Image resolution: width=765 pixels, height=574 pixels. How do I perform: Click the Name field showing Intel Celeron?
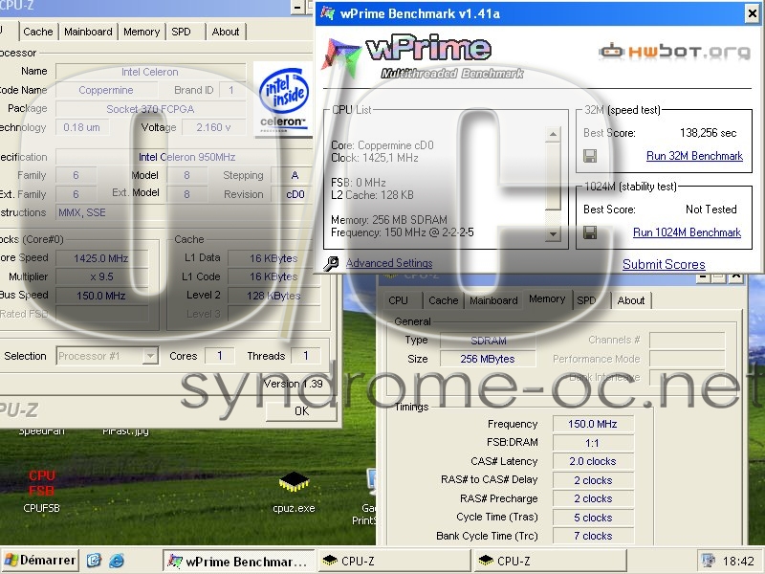coord(150,72)
